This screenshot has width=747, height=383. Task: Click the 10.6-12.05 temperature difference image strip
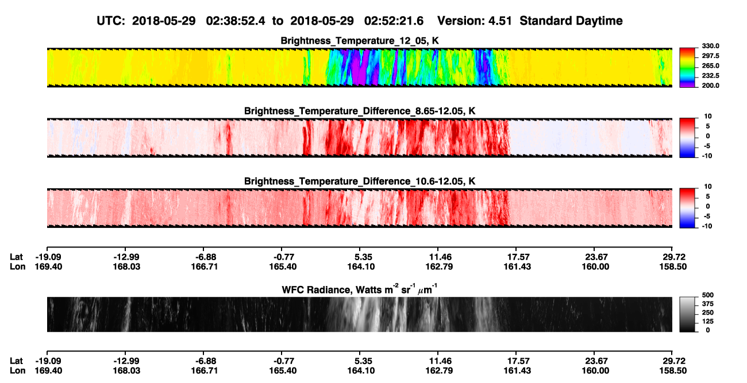pyautogui.click(x=360, y=208)
